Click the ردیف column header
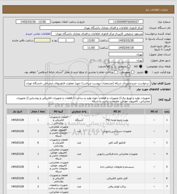The width and height of the screenshot is (177, 194). coord(167,111)
